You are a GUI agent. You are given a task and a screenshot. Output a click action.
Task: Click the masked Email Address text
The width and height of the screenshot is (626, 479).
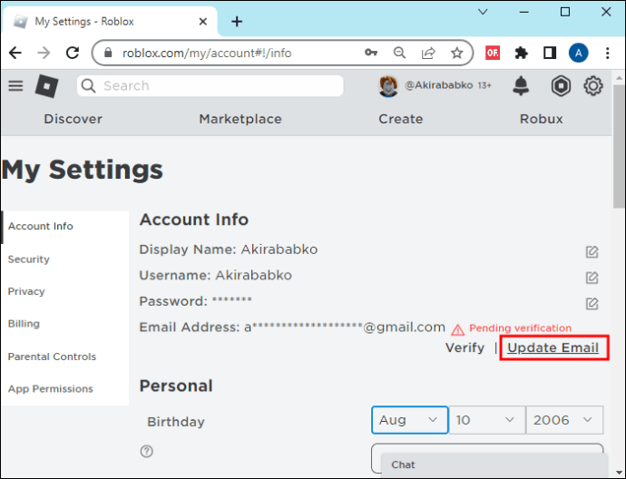[x=292, y=327]
